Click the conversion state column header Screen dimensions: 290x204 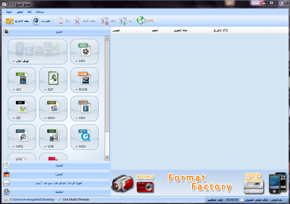pos(192,30)
